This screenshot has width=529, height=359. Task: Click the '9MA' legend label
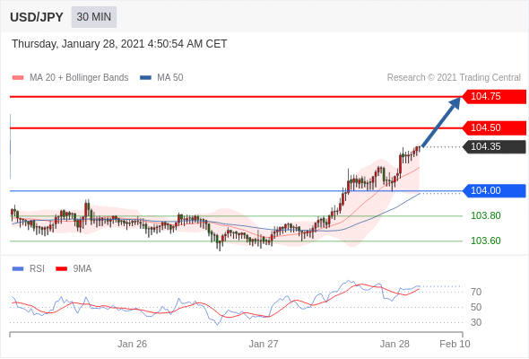click(82, 269)
